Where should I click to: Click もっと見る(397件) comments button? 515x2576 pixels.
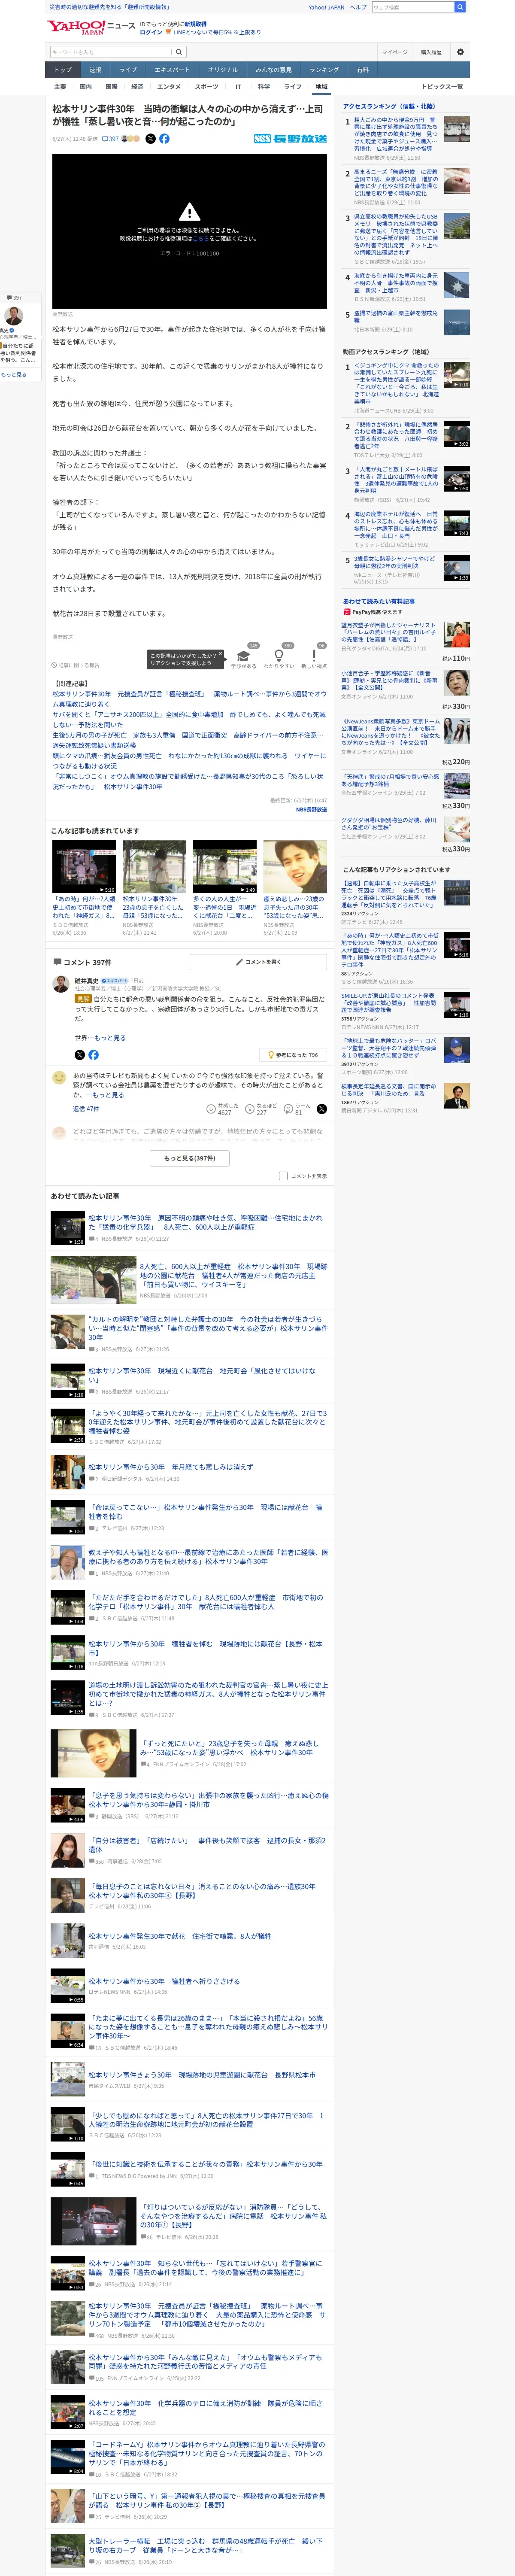coord(189,1158)
